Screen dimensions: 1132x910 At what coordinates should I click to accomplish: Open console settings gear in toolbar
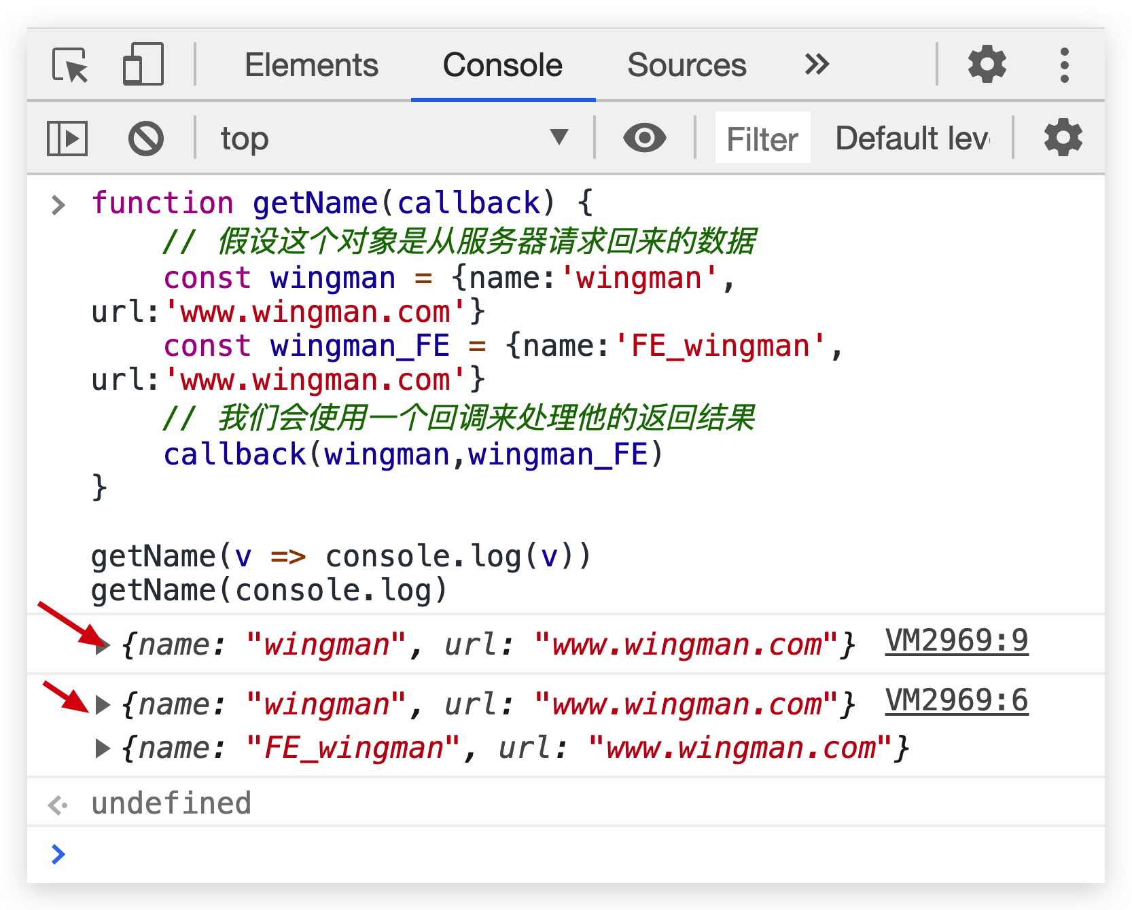(x=1063, y=139)
